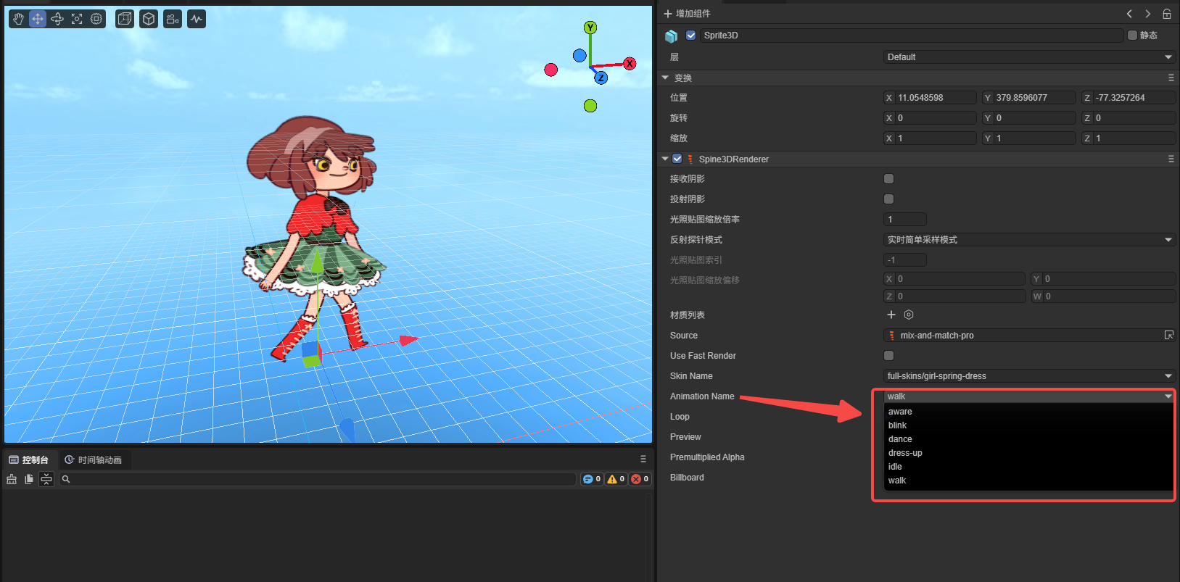Click the 增加组件 add component button
Screen dimensions: 1180x582
point(687,14)
